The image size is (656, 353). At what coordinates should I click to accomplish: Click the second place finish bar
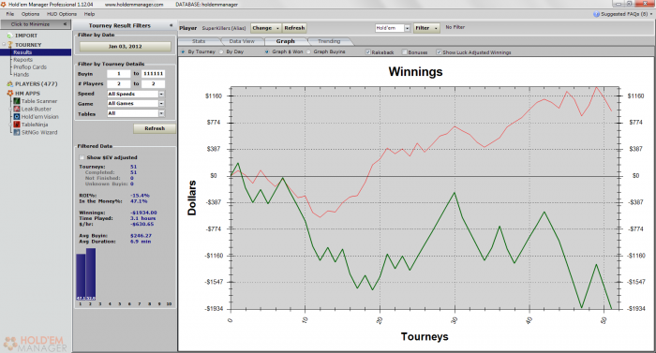91,274
